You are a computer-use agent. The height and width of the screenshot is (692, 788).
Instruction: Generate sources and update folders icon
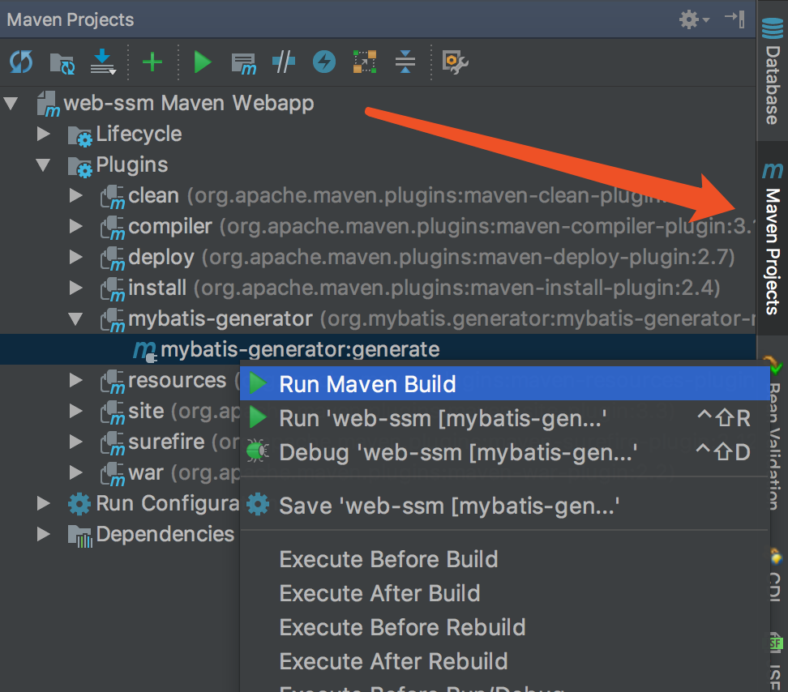coord(62,63)
